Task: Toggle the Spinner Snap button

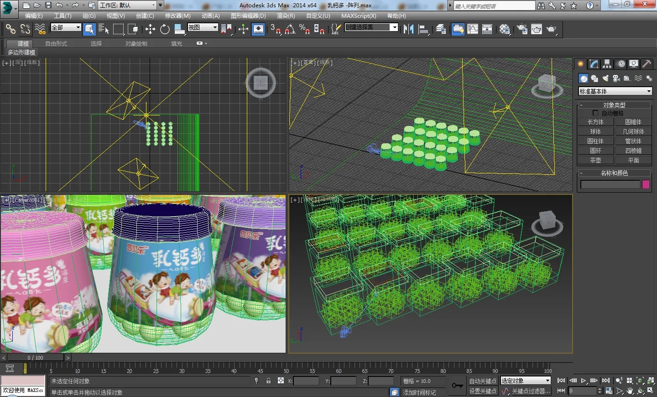Action: 319,29
